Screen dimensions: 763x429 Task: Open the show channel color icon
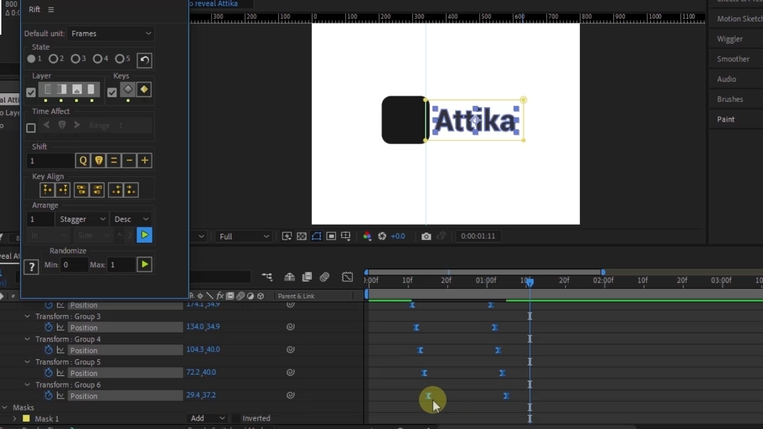[367, 236]
